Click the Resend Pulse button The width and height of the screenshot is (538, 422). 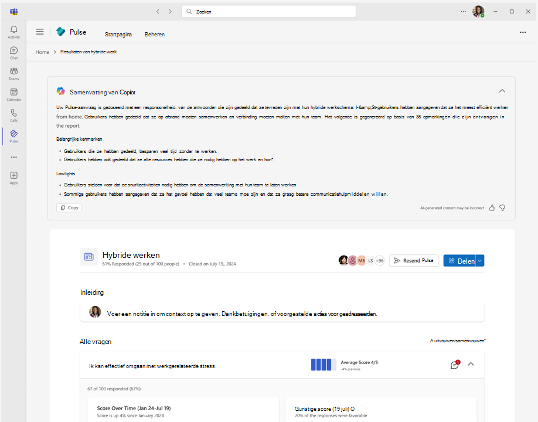pos(414,260)
